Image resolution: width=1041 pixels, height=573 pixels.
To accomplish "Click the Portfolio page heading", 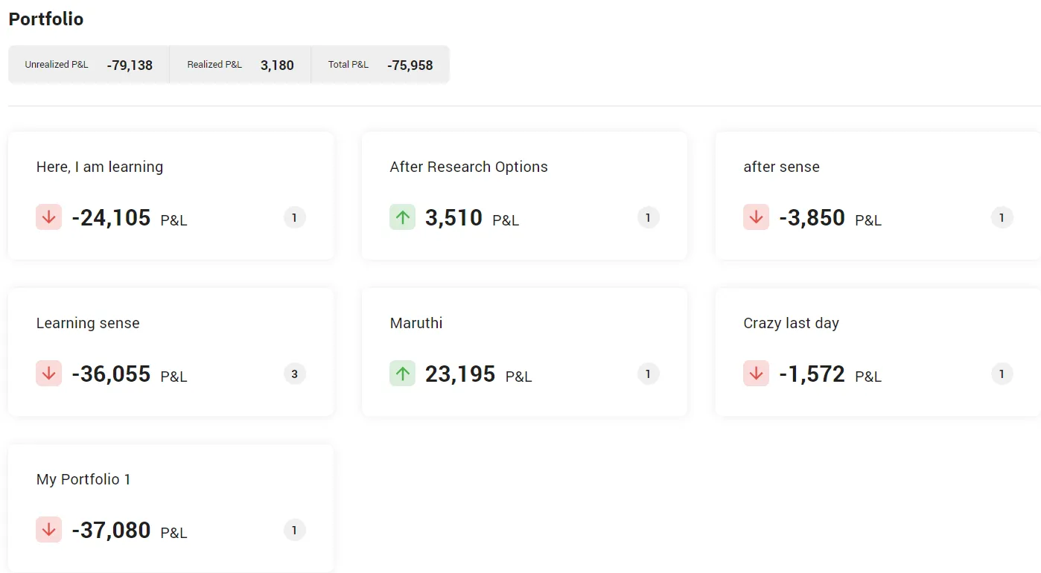I will point(46,19).
